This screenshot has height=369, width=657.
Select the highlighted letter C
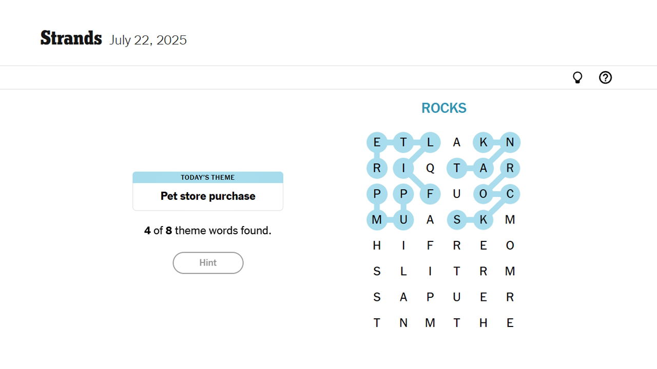(x=510, y=194)
